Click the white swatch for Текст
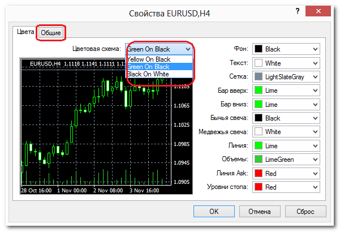The width and height of the screenshot is (340, 232). [x=259, y=63]
